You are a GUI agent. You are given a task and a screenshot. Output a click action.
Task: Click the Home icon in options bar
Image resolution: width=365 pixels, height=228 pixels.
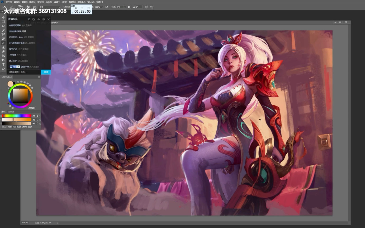click(x=4, y=7)
